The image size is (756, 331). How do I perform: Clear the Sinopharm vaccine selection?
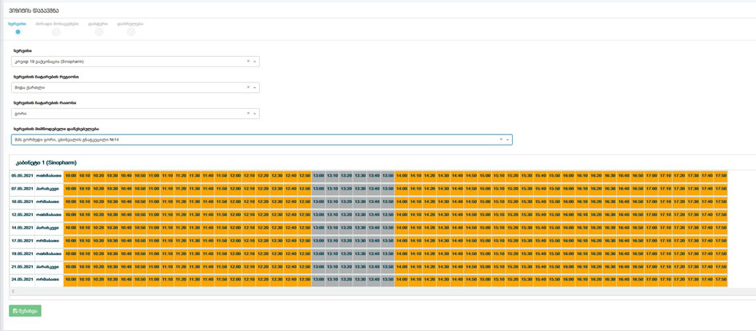point(248,62)
